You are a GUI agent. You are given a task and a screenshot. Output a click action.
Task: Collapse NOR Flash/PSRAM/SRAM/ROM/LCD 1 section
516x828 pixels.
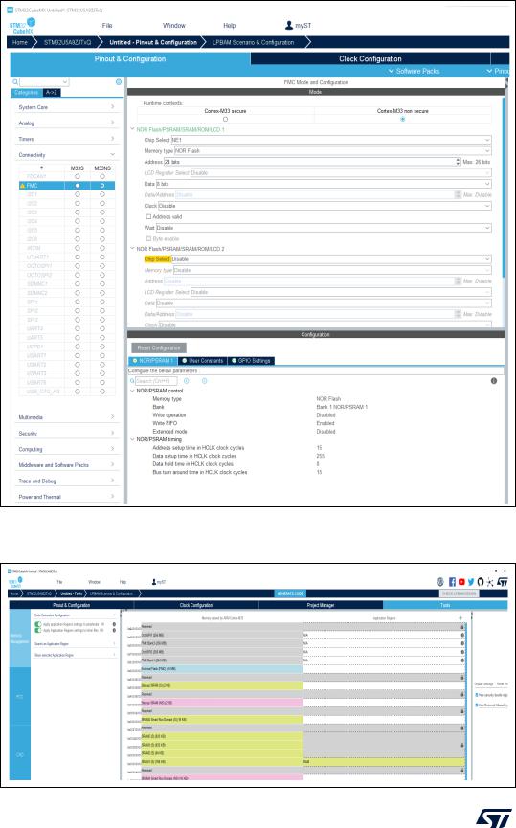tap(132, 129)
